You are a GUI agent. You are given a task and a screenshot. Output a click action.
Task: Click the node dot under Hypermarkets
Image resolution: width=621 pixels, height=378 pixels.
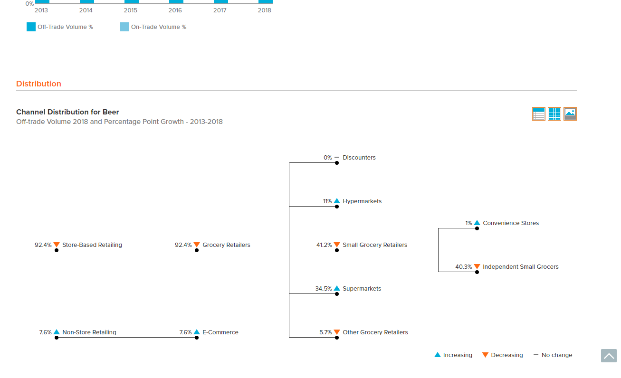(x=337, y=207)
